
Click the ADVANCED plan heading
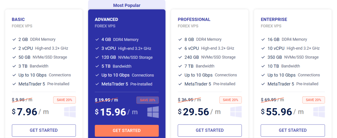point(106,19)
